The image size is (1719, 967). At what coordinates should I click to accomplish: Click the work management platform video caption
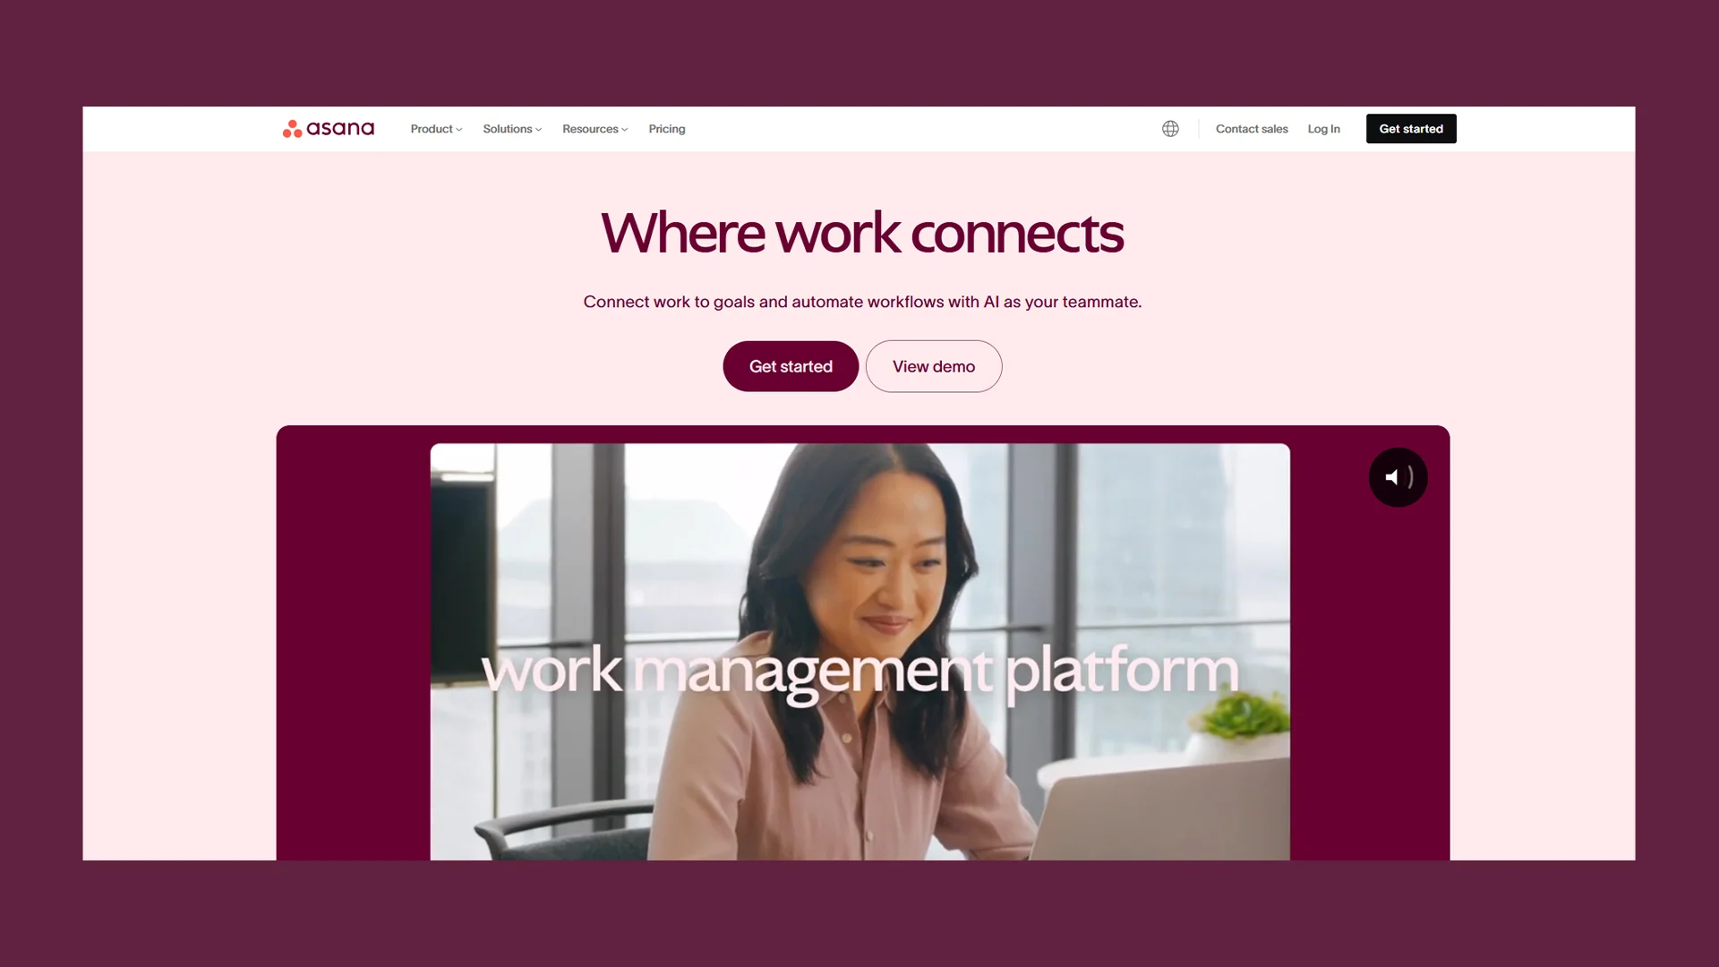tap(860, 672)
